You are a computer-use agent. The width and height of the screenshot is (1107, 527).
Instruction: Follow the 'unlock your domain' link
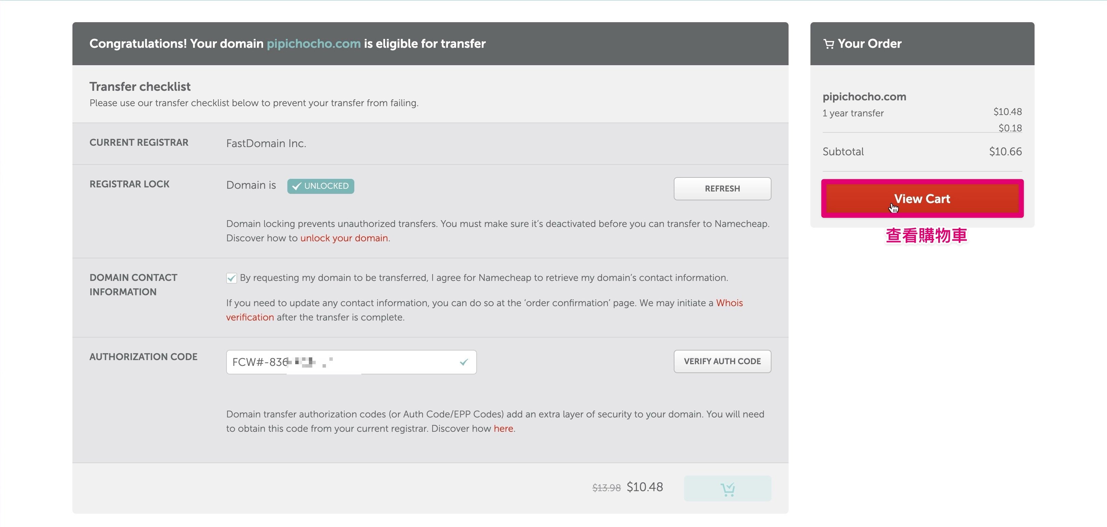pos(344,238)
